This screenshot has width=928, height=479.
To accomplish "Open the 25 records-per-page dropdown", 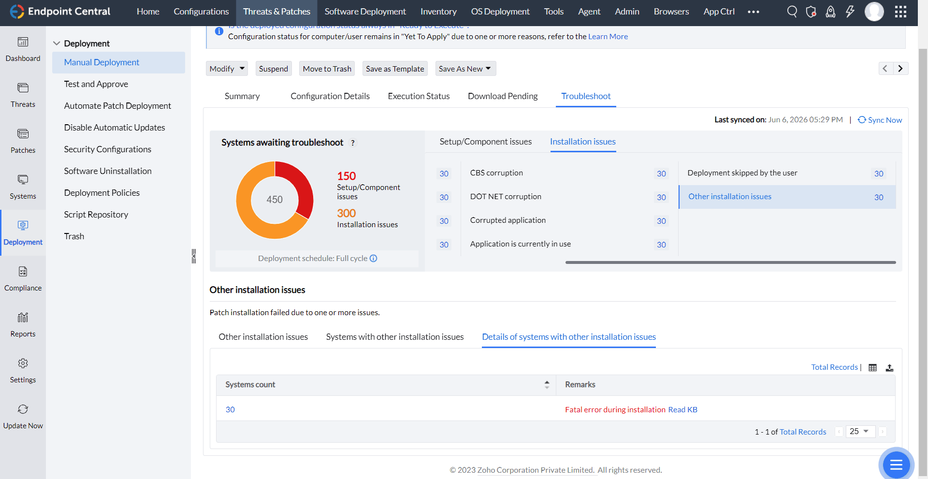I will (x=860, y=432).
